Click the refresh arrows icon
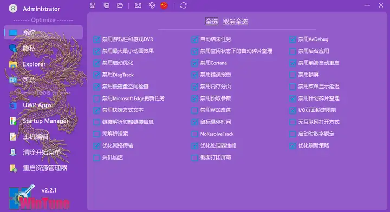390x212 pixels. (x=184, y=5)
